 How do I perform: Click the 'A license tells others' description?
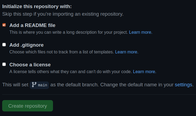coord(71,72)
